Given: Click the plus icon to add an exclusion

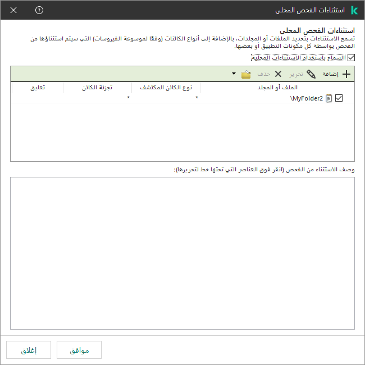Looking at the screenshot, I should 346,74.
